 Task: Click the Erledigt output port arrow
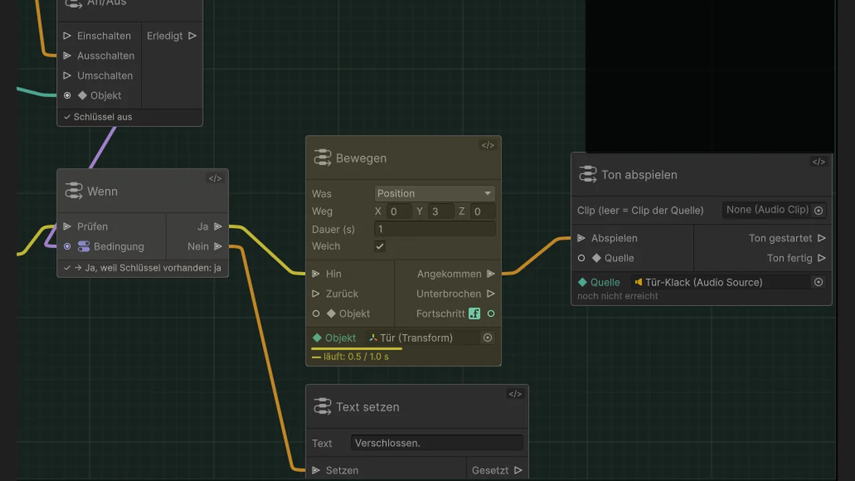pos(192,36)
